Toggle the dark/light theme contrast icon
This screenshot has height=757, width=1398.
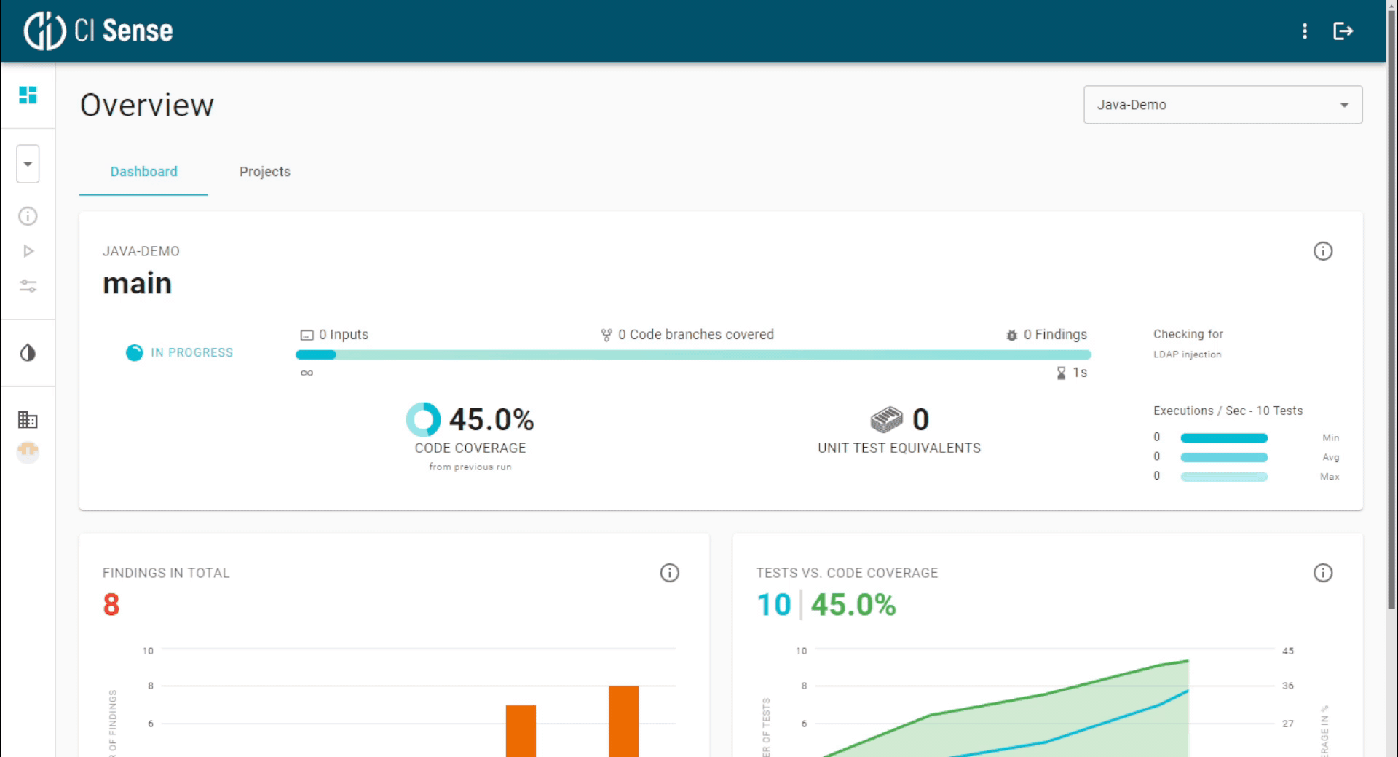[x=28, y=352]
